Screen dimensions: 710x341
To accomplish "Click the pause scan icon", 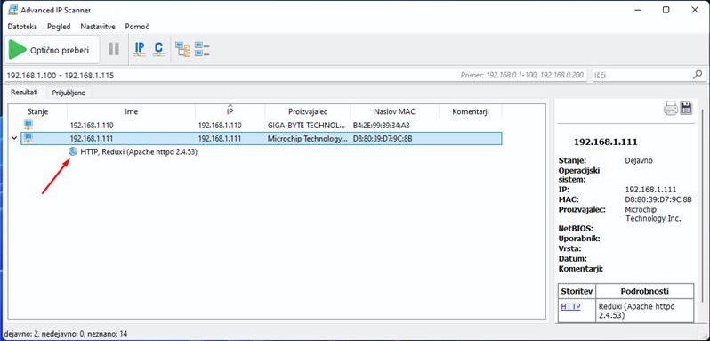I will pyautogui.click(x=114, y=49).
